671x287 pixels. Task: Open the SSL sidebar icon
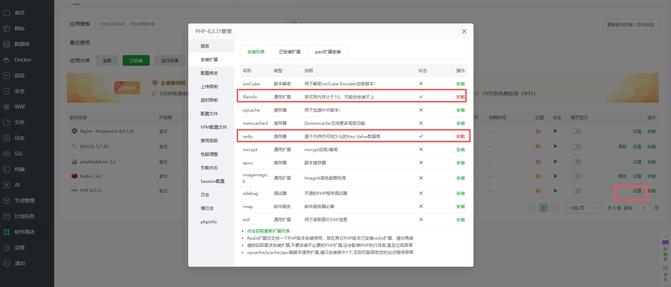(6, 154)
